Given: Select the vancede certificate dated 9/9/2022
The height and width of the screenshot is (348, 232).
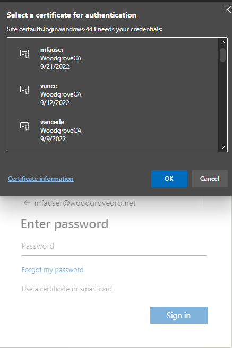Looking at the screenshot, I should point(113,130).
